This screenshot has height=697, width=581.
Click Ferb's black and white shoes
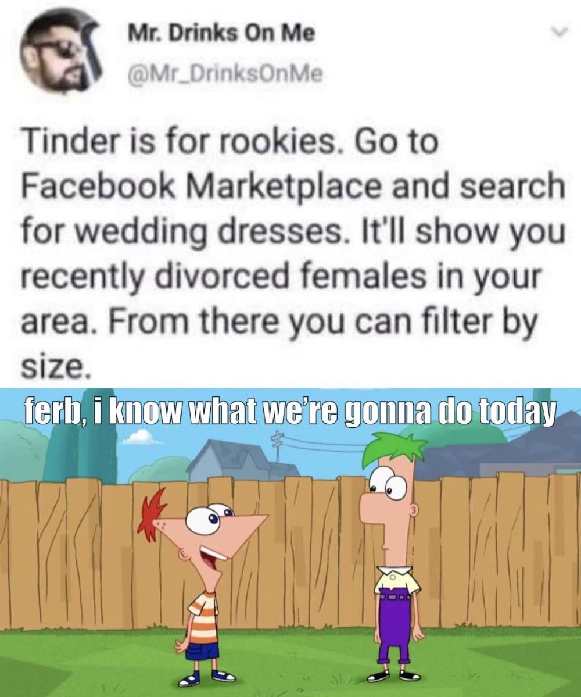[394, 676]
